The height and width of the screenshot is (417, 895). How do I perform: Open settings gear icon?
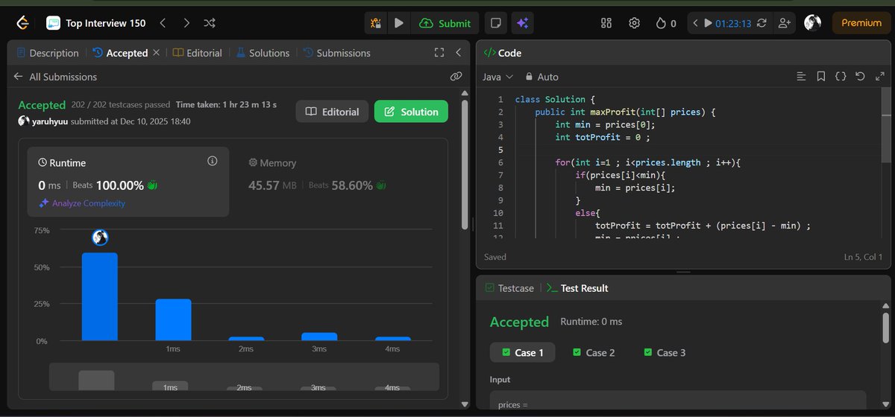[635, 23]
